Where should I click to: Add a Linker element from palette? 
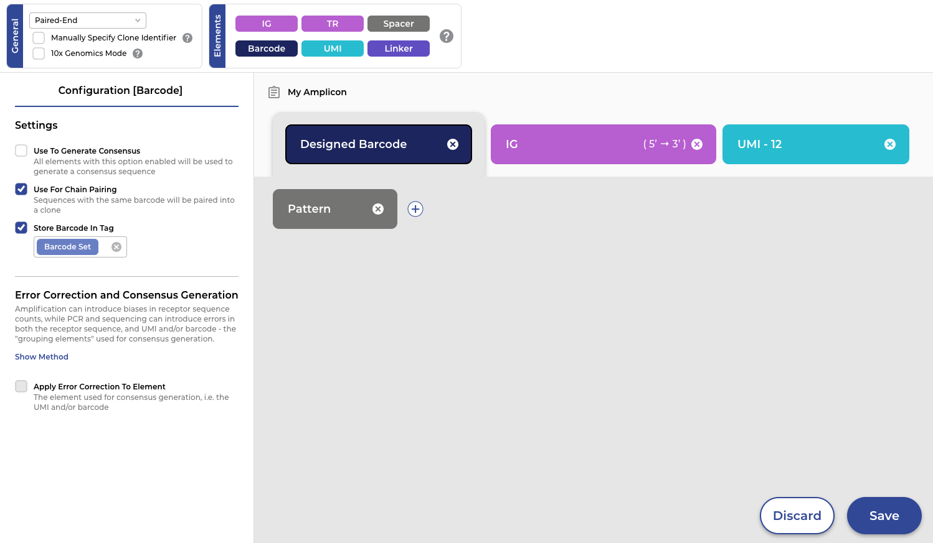(399, 49)
